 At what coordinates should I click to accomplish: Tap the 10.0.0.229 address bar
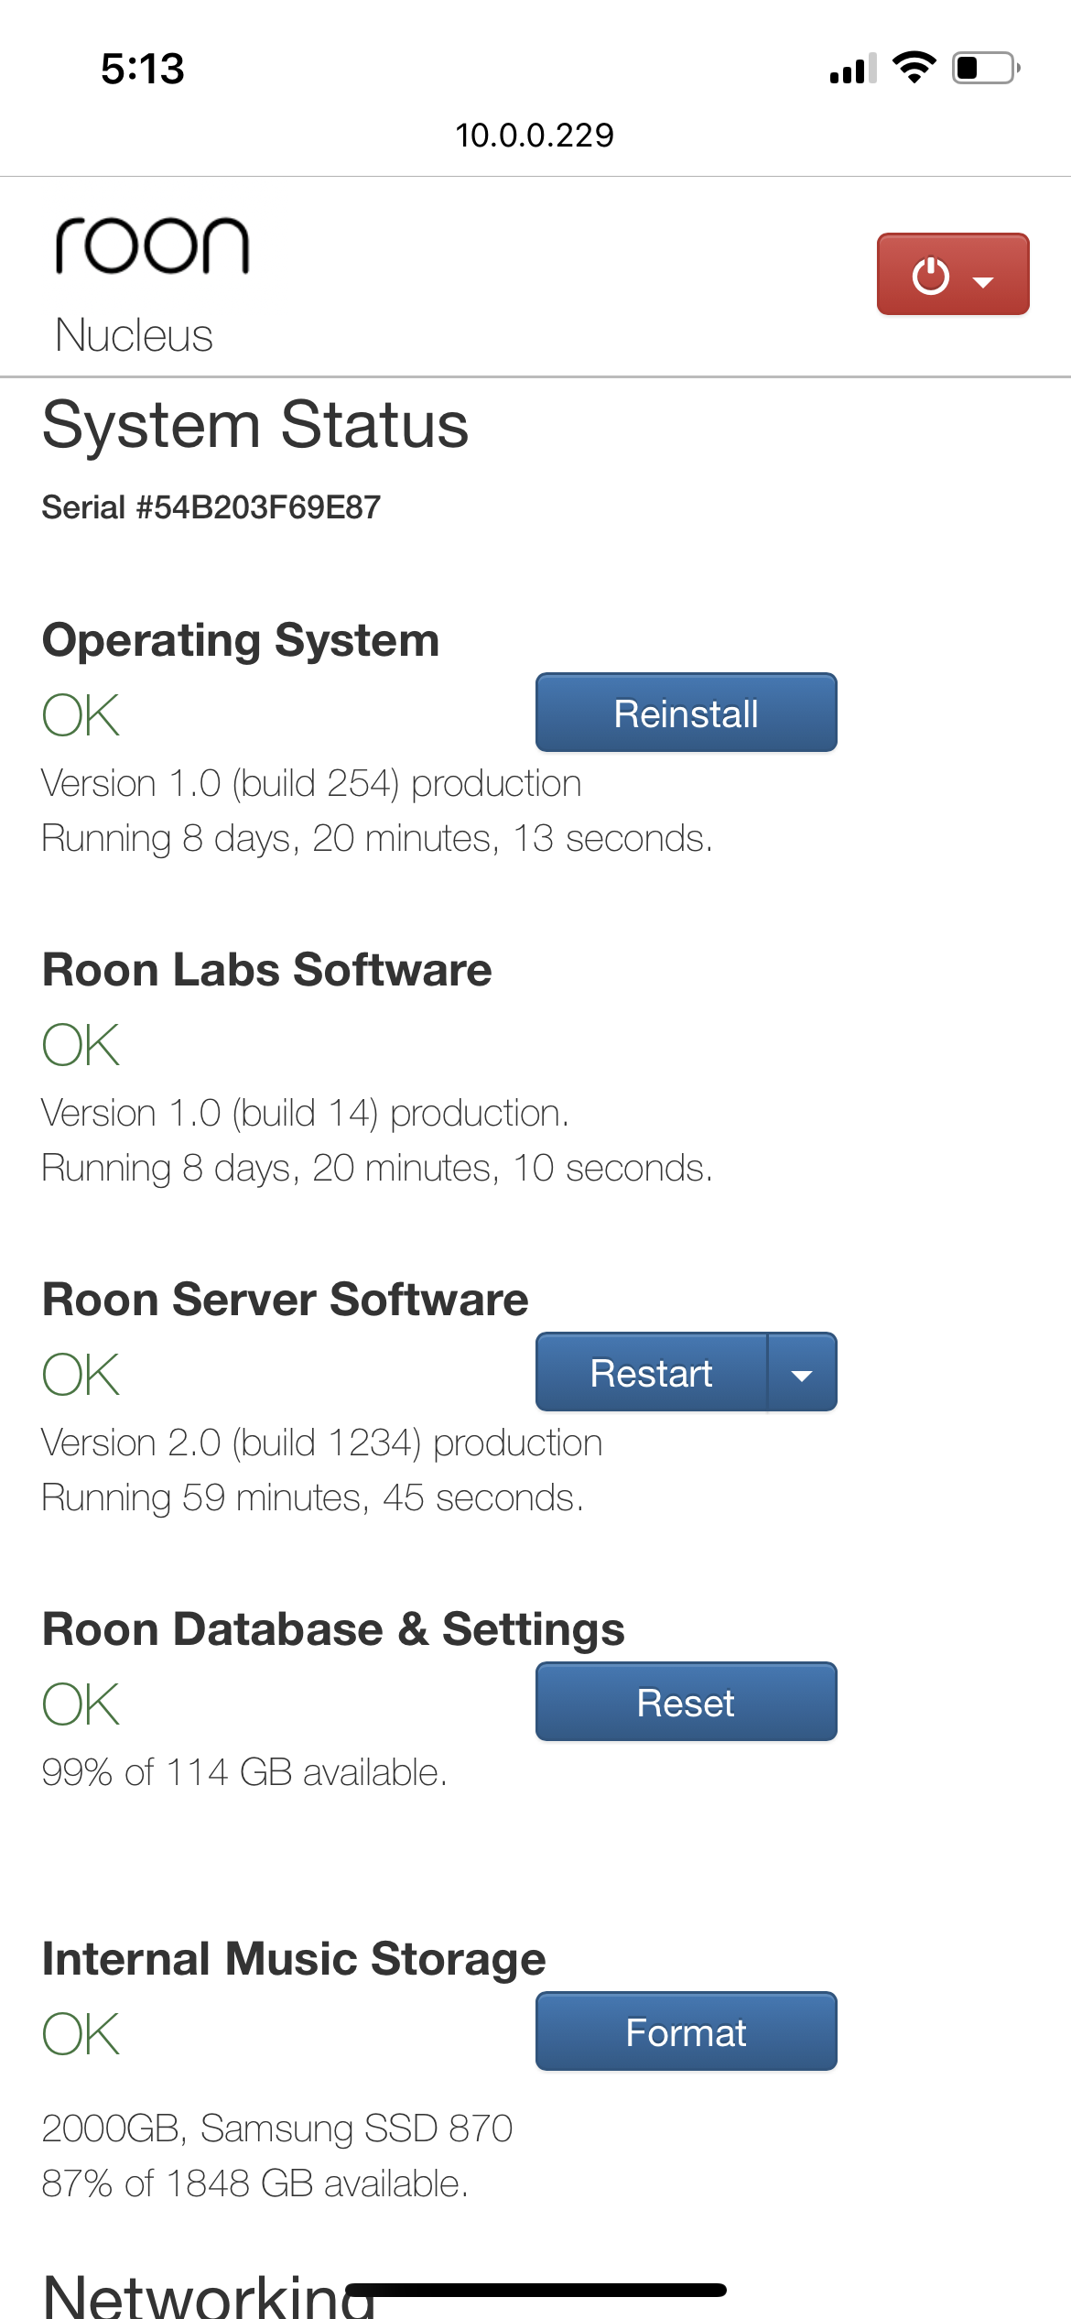[535, 136]
